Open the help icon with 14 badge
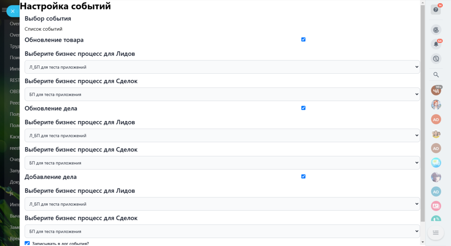 (x=436, y=10)
